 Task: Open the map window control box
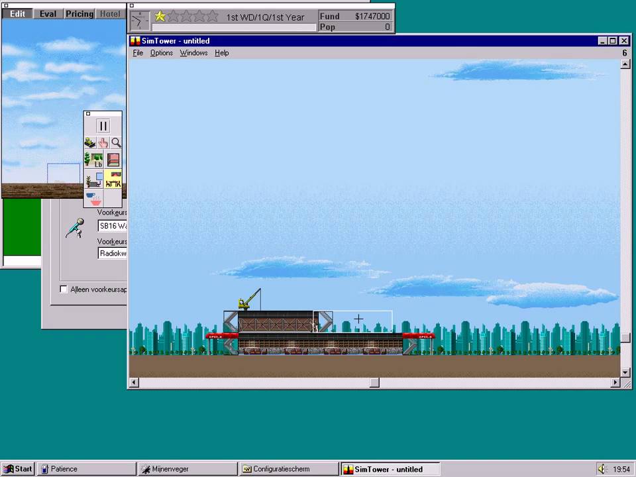pos(6,6)
